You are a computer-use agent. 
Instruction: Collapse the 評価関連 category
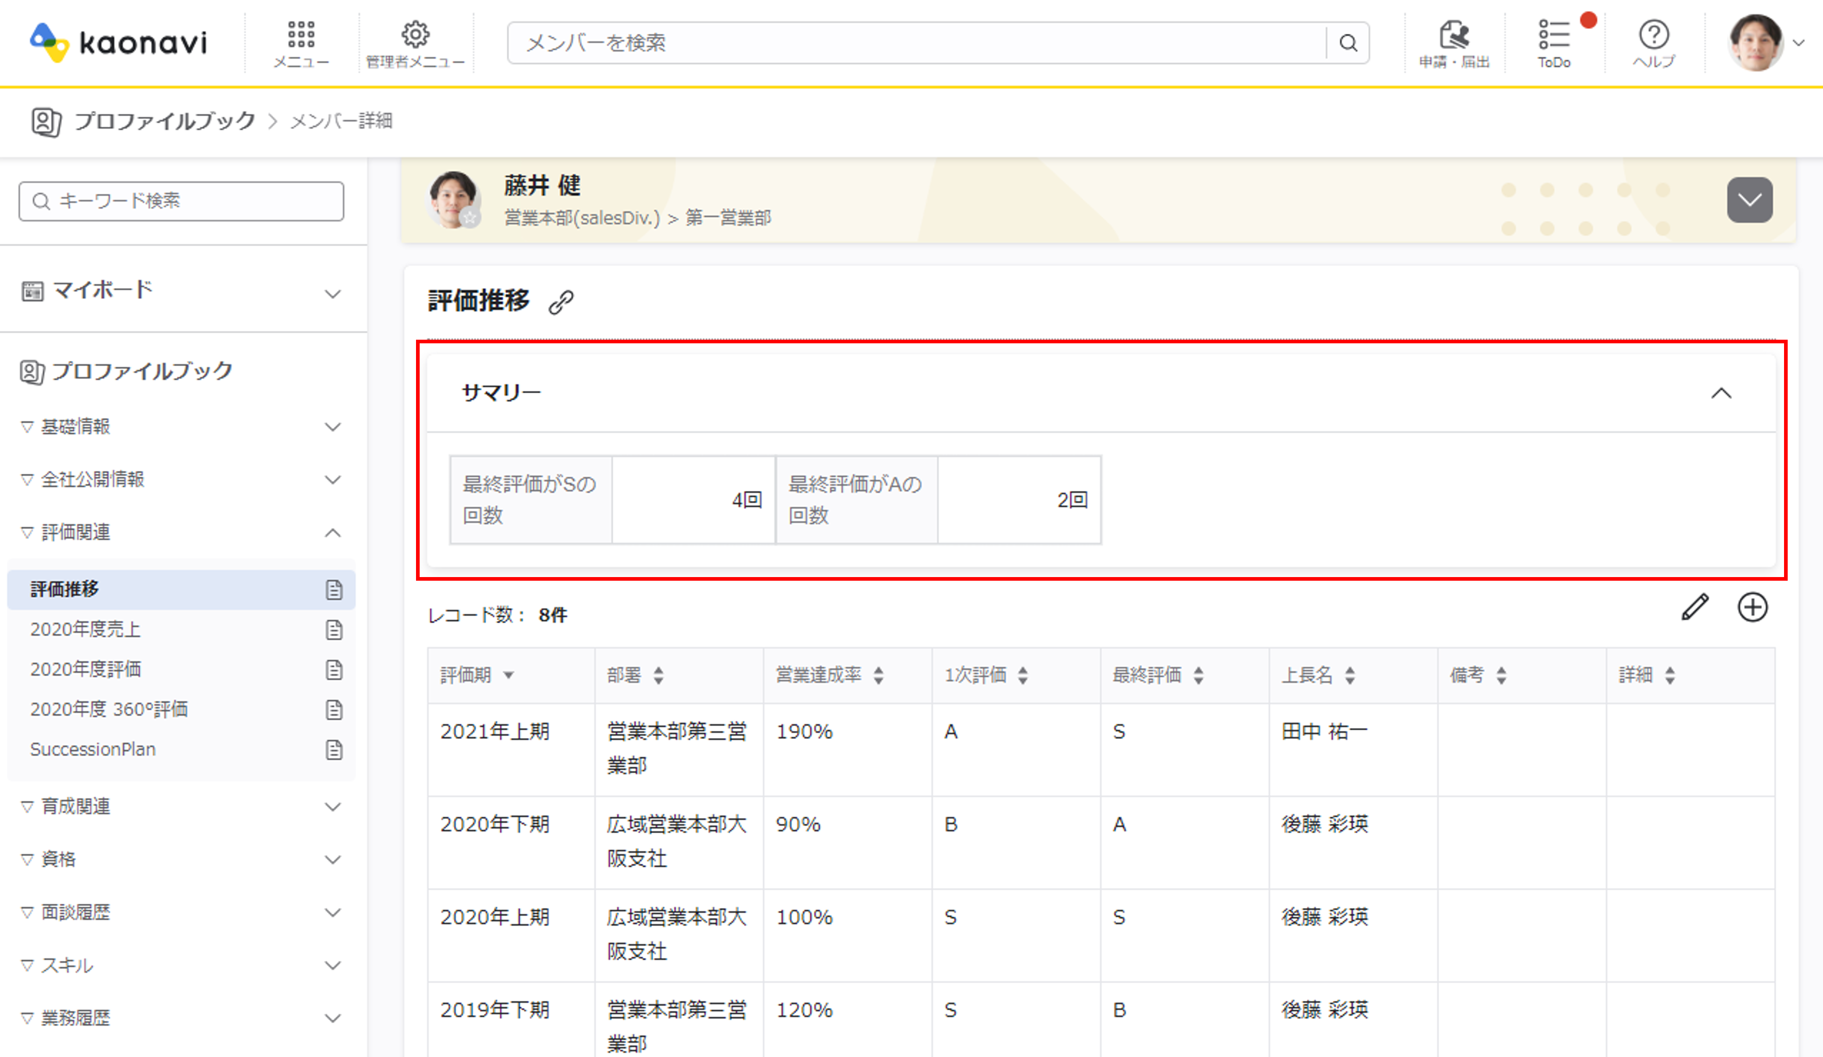332,533
